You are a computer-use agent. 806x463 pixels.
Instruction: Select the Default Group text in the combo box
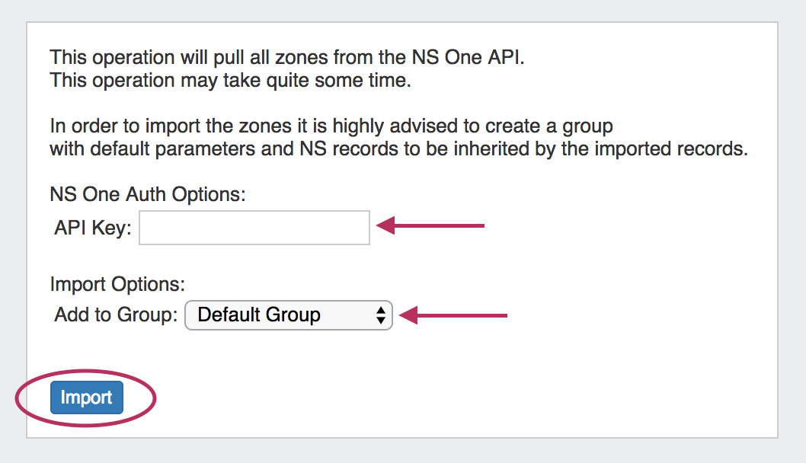click(259, 315)
